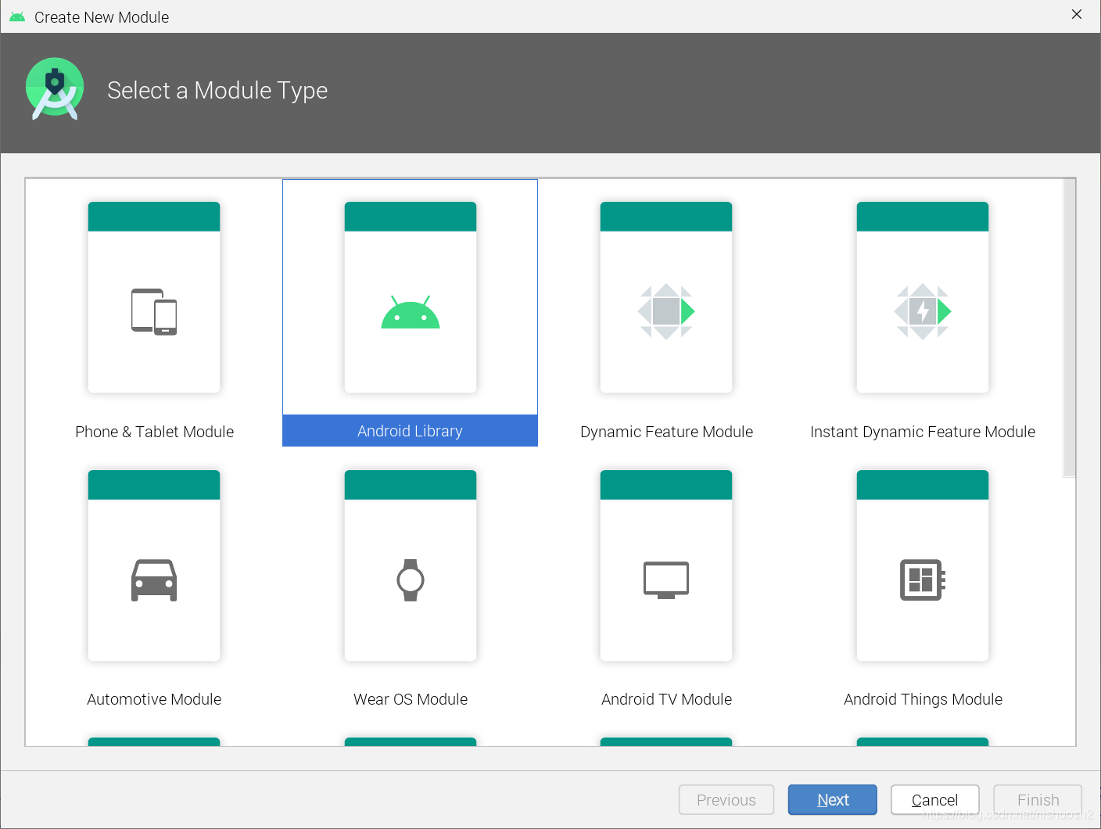The image size is (1101, 829).
Task: Go to the Next wizard step
Action: (x=833, y=799)
